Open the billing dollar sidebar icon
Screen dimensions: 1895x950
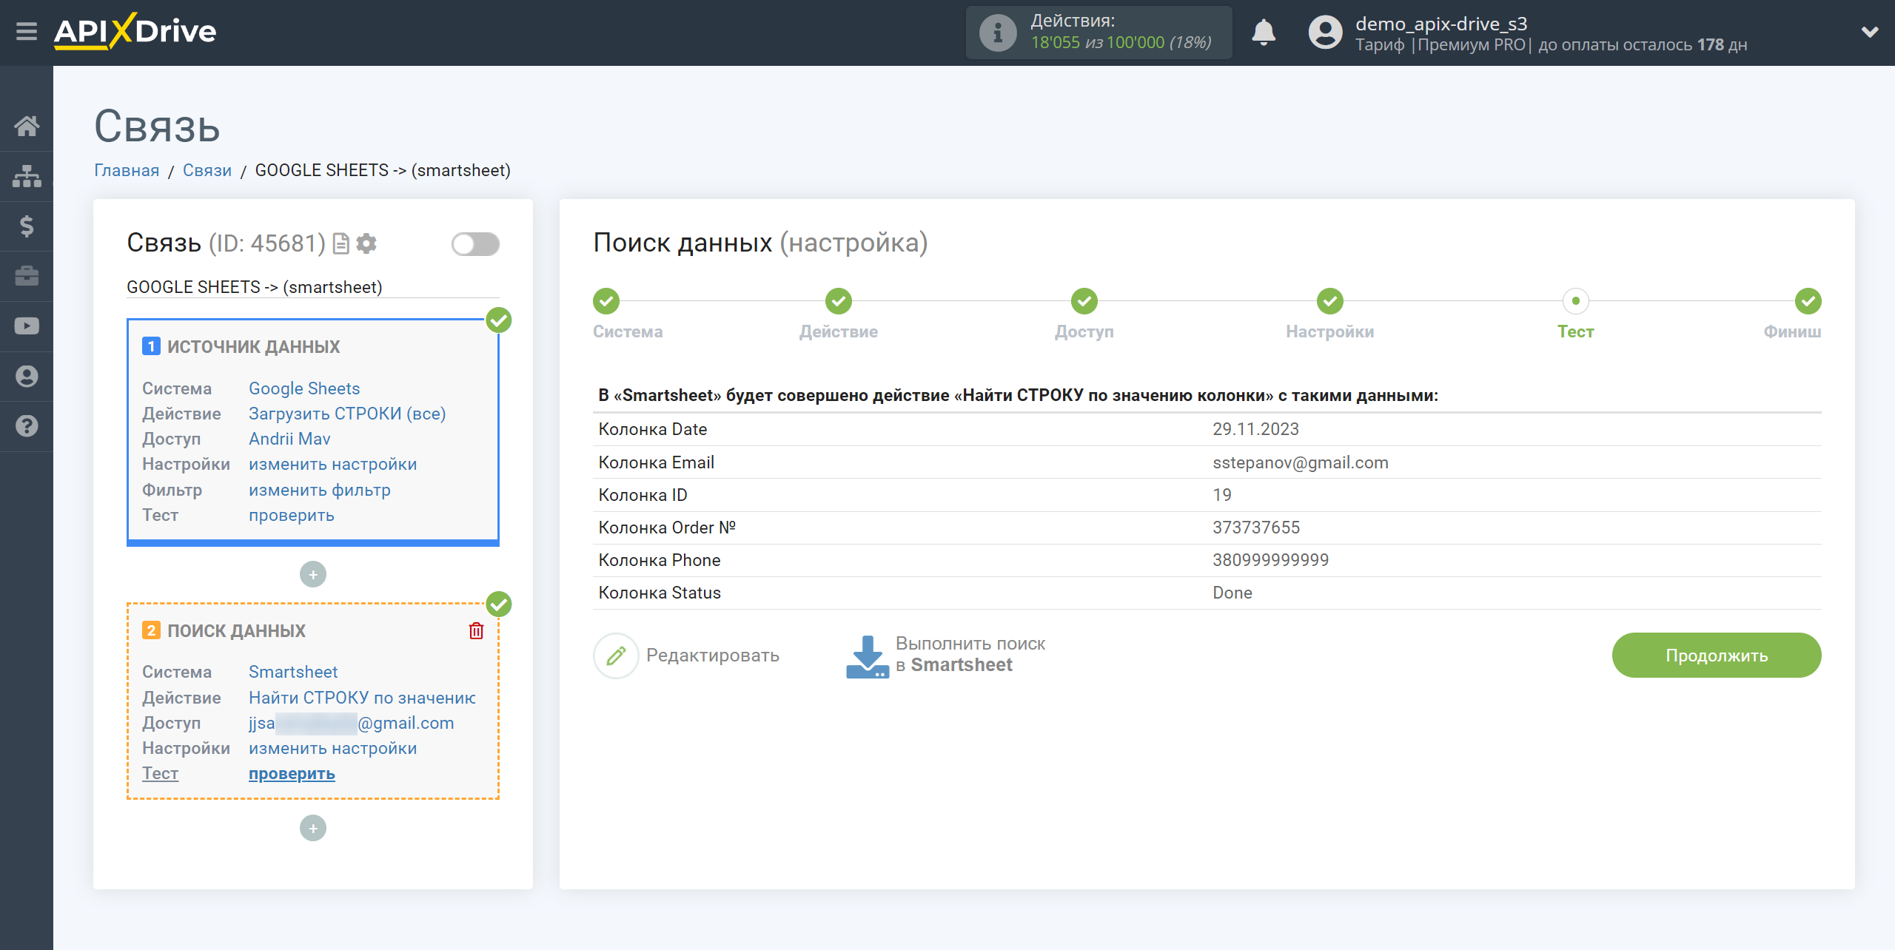[x=27, y=226]
